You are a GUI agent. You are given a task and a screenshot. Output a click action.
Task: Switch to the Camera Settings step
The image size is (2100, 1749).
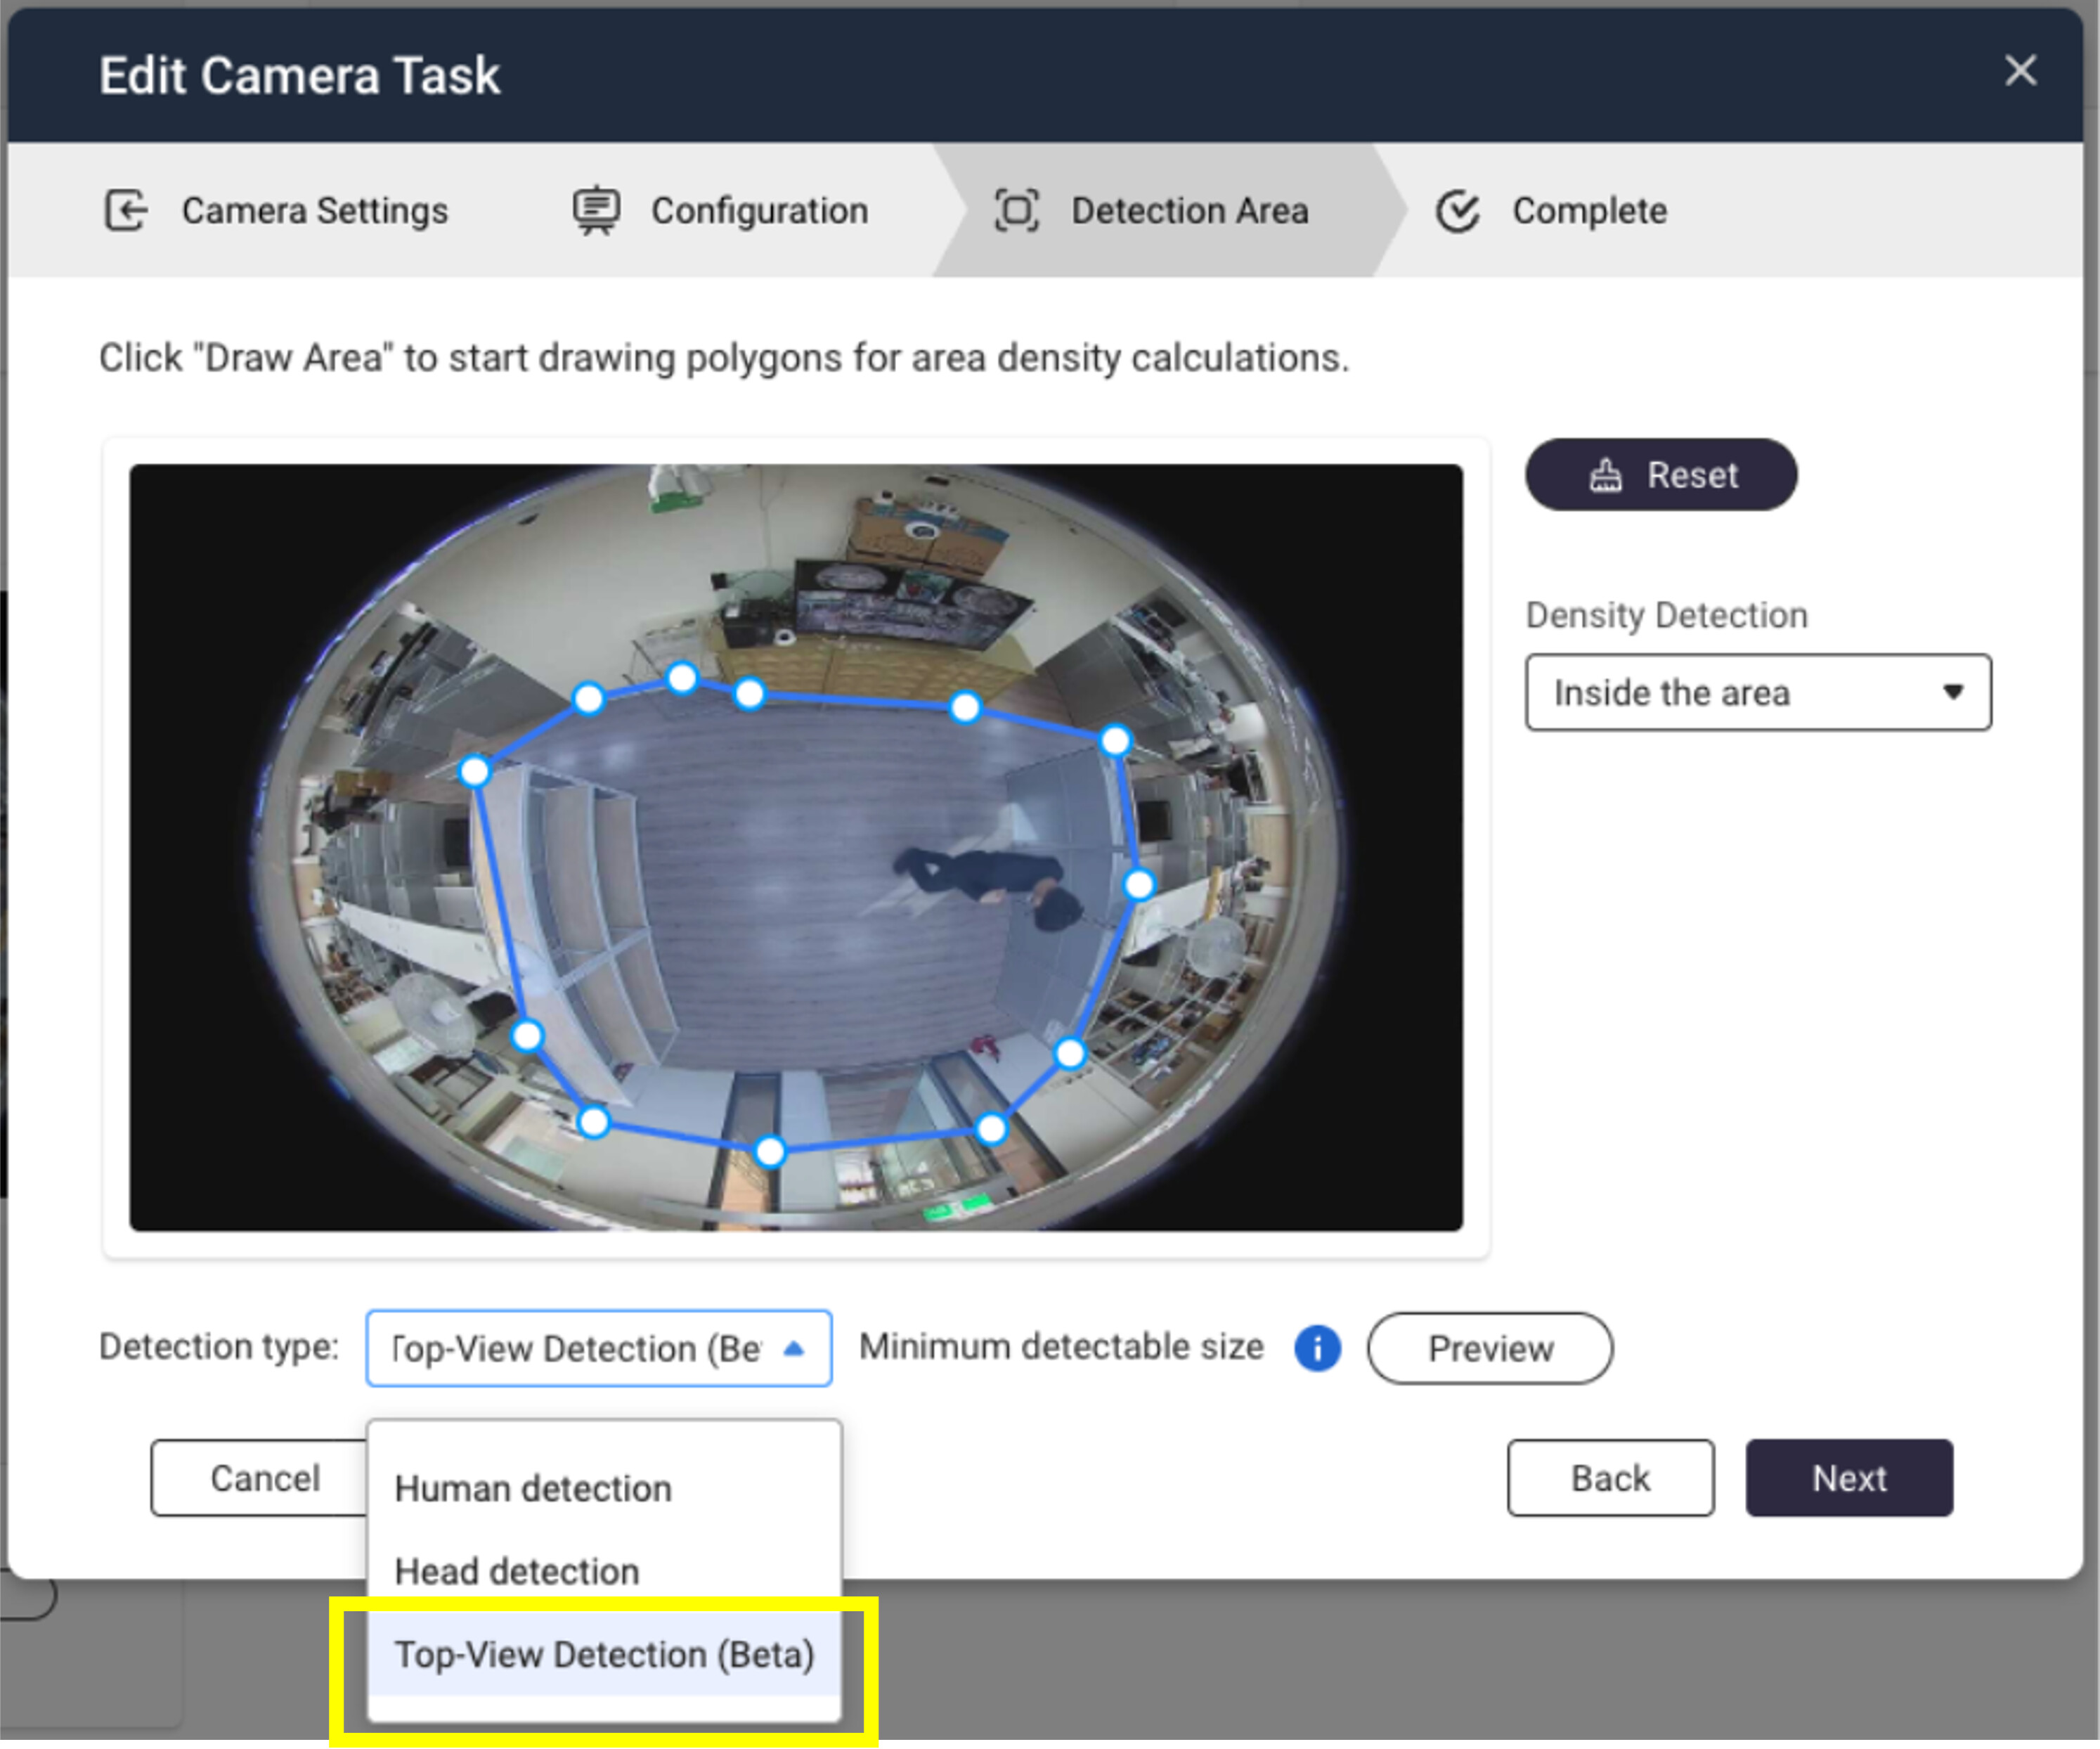click(x=314, y=211)
